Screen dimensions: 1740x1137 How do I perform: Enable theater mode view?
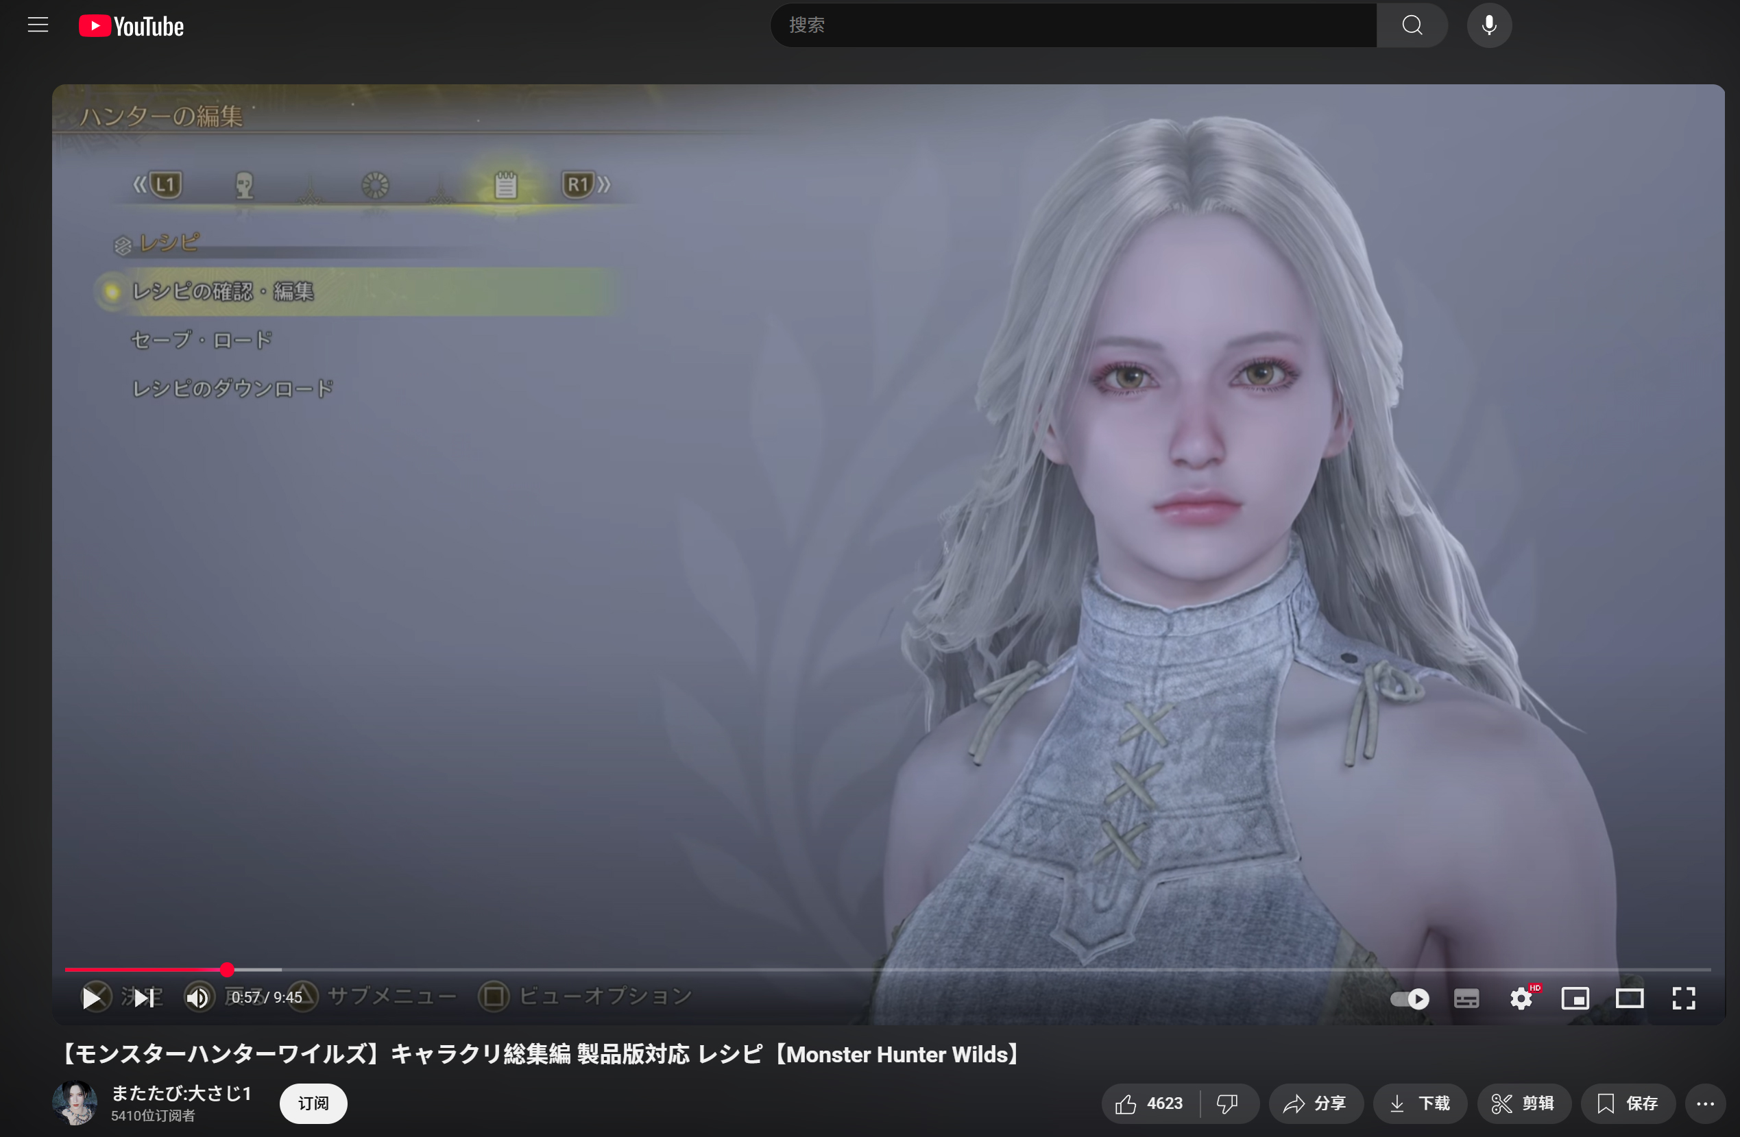[1630, 999]
